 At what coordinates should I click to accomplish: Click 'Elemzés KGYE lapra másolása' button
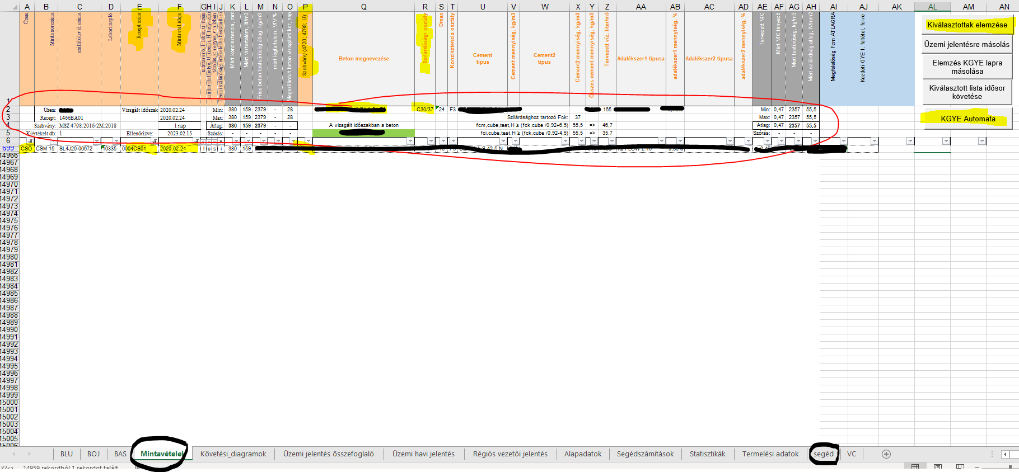click(x=967, y=67)
